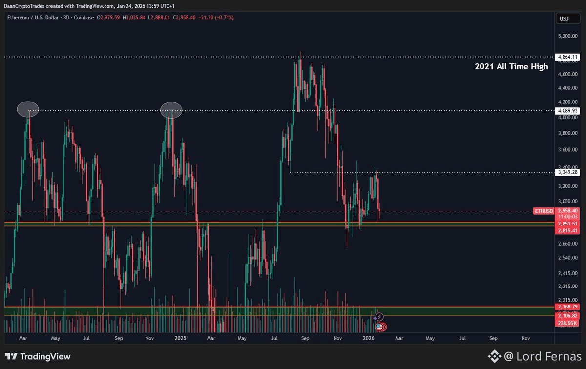Screen dimensions: 586x369
Task: Click the change value −21.20 (−0.71%)
Action: [x=216, y=17]
